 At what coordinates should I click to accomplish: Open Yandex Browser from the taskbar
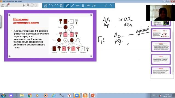tap(69, 96)
